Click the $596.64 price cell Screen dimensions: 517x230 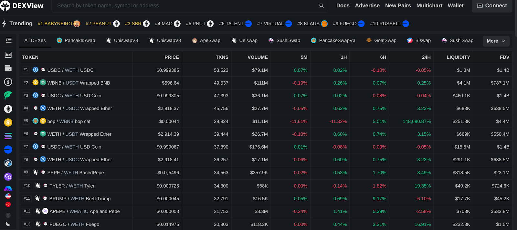pos(170,83)
